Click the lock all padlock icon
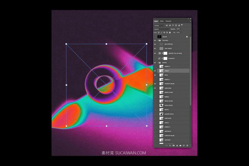 [x=170, y=32]
